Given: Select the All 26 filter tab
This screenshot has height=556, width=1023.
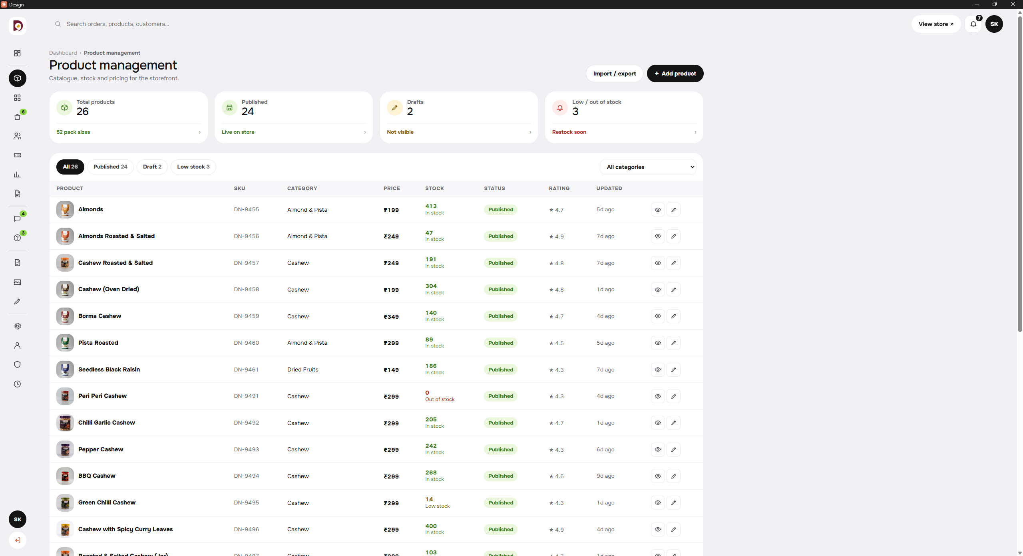Looking at the screenshot, I should [70, 167].
